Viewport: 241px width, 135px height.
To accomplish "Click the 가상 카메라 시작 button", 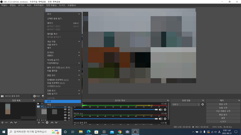I will point(223,111).
